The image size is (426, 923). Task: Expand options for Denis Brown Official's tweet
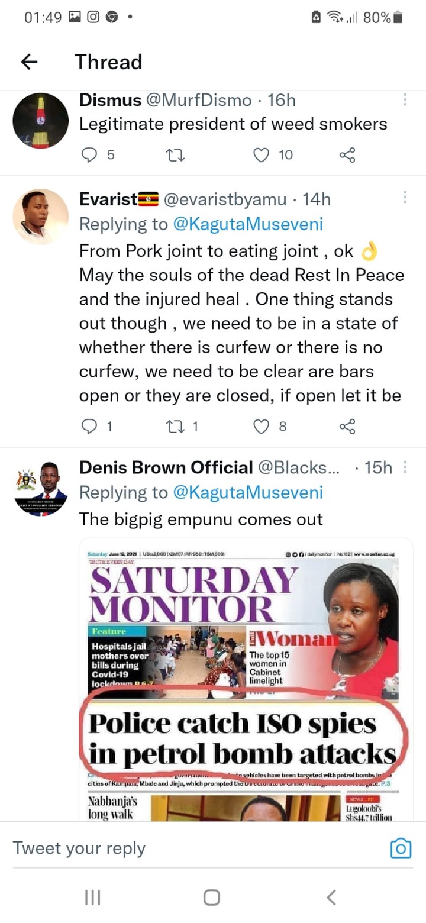coord(405,467)
